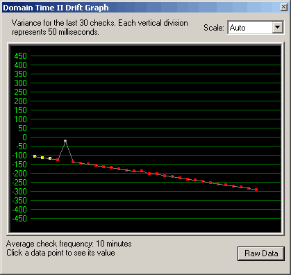
Task: Click the -450 axis label
Action: point(19,219)
